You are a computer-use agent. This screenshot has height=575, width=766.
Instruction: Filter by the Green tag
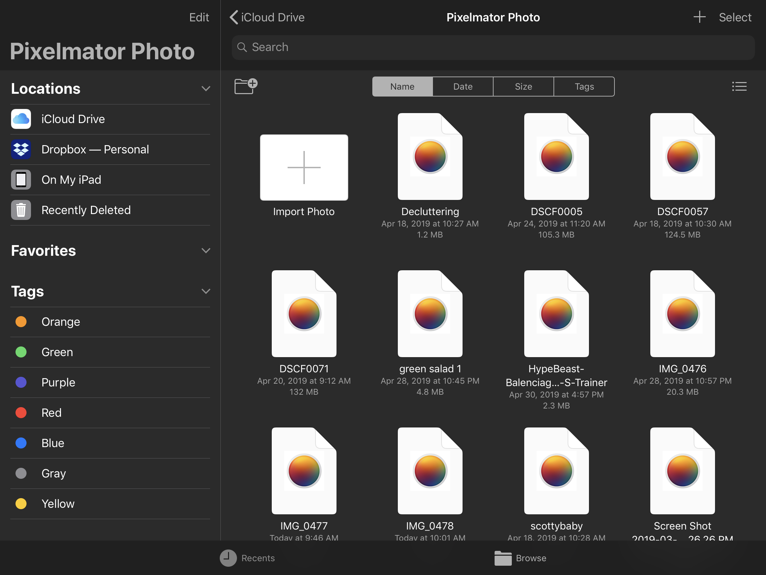coord(110,352)
